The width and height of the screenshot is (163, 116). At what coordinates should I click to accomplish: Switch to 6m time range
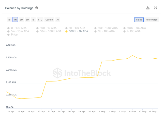coord(27,20)
